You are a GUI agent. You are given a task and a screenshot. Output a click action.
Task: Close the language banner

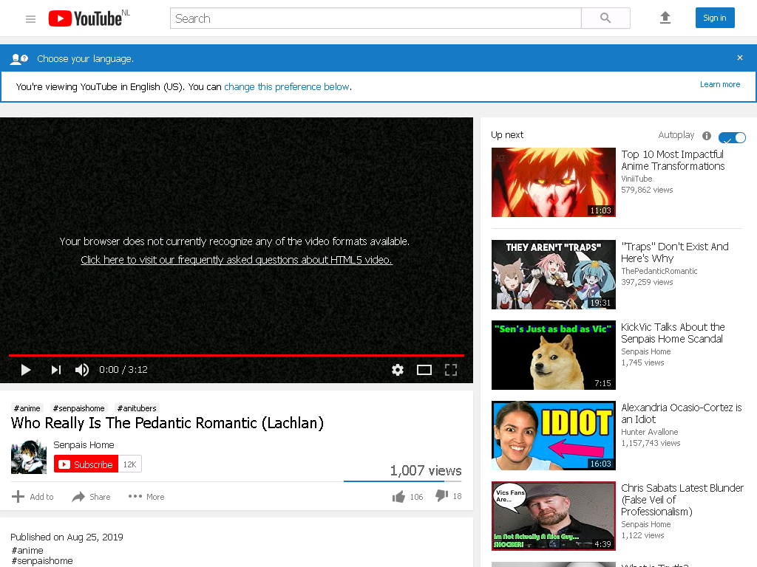click(x=739, y=58)
